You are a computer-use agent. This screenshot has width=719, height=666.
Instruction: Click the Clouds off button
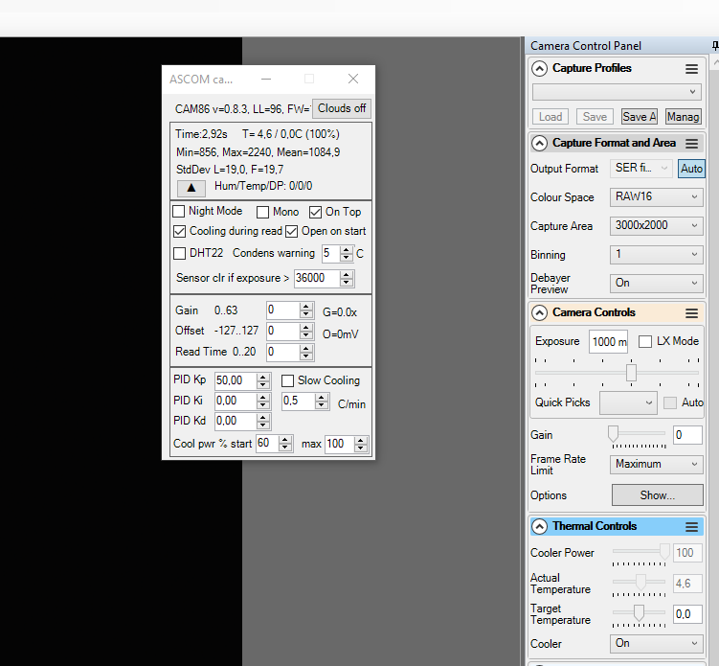point(342,108)
